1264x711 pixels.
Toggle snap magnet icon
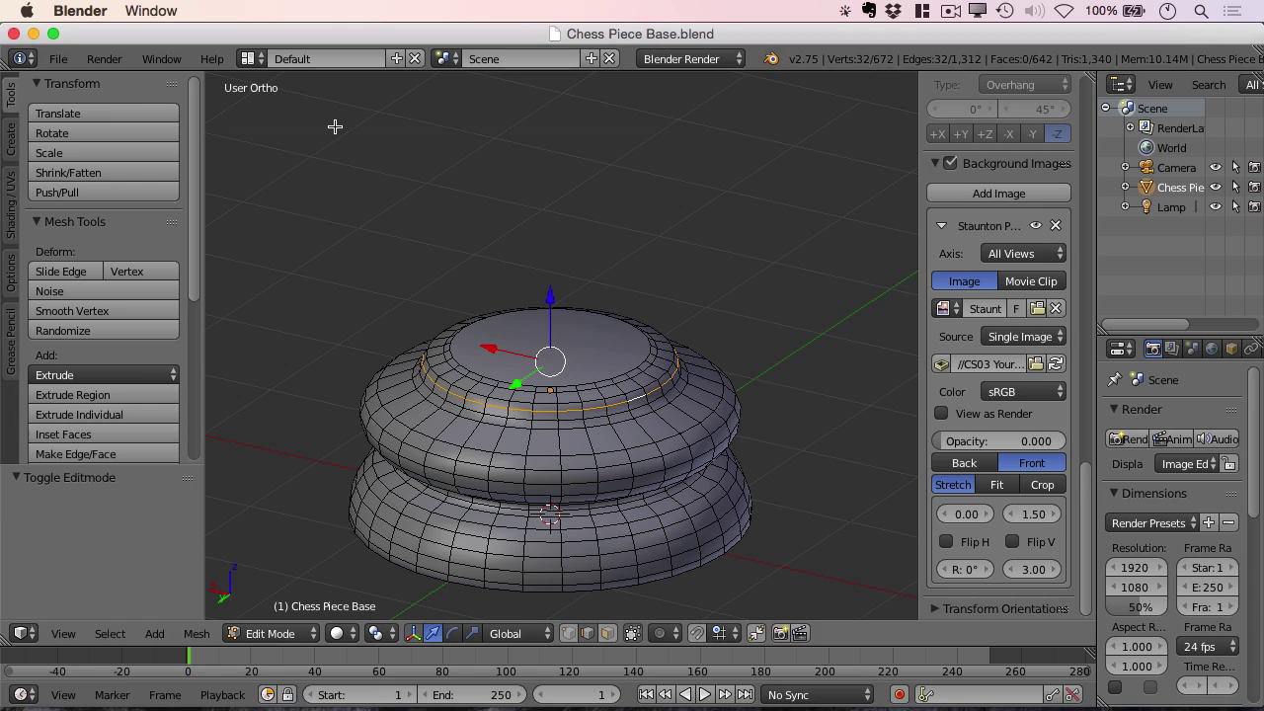[x=696, y=633]
